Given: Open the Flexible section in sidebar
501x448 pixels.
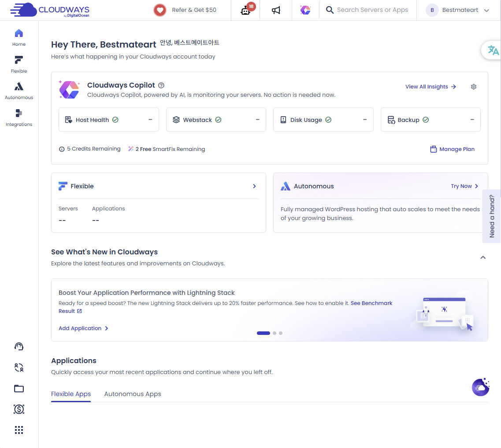Looking at the screenshot, I should (x=19, y=64).
